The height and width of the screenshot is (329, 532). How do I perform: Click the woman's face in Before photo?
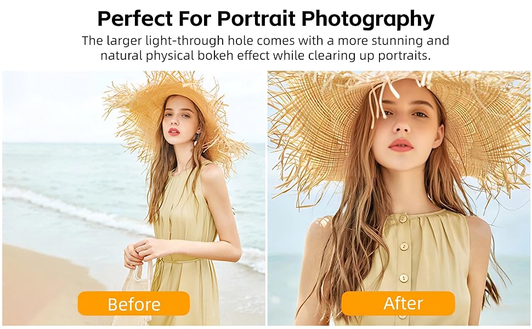point(177,118)
